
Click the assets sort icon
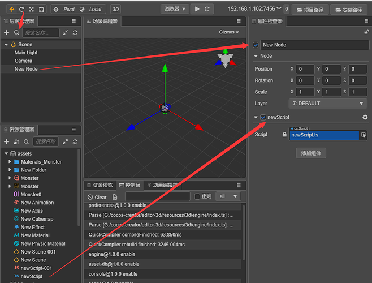[16, 142]
